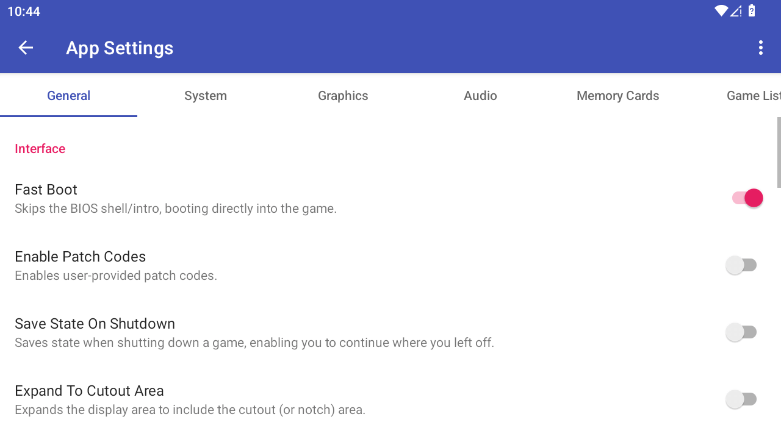Enable the Patch Codes switch
Viewport: 781px width, 439px height.
click(x=741, y=265)
